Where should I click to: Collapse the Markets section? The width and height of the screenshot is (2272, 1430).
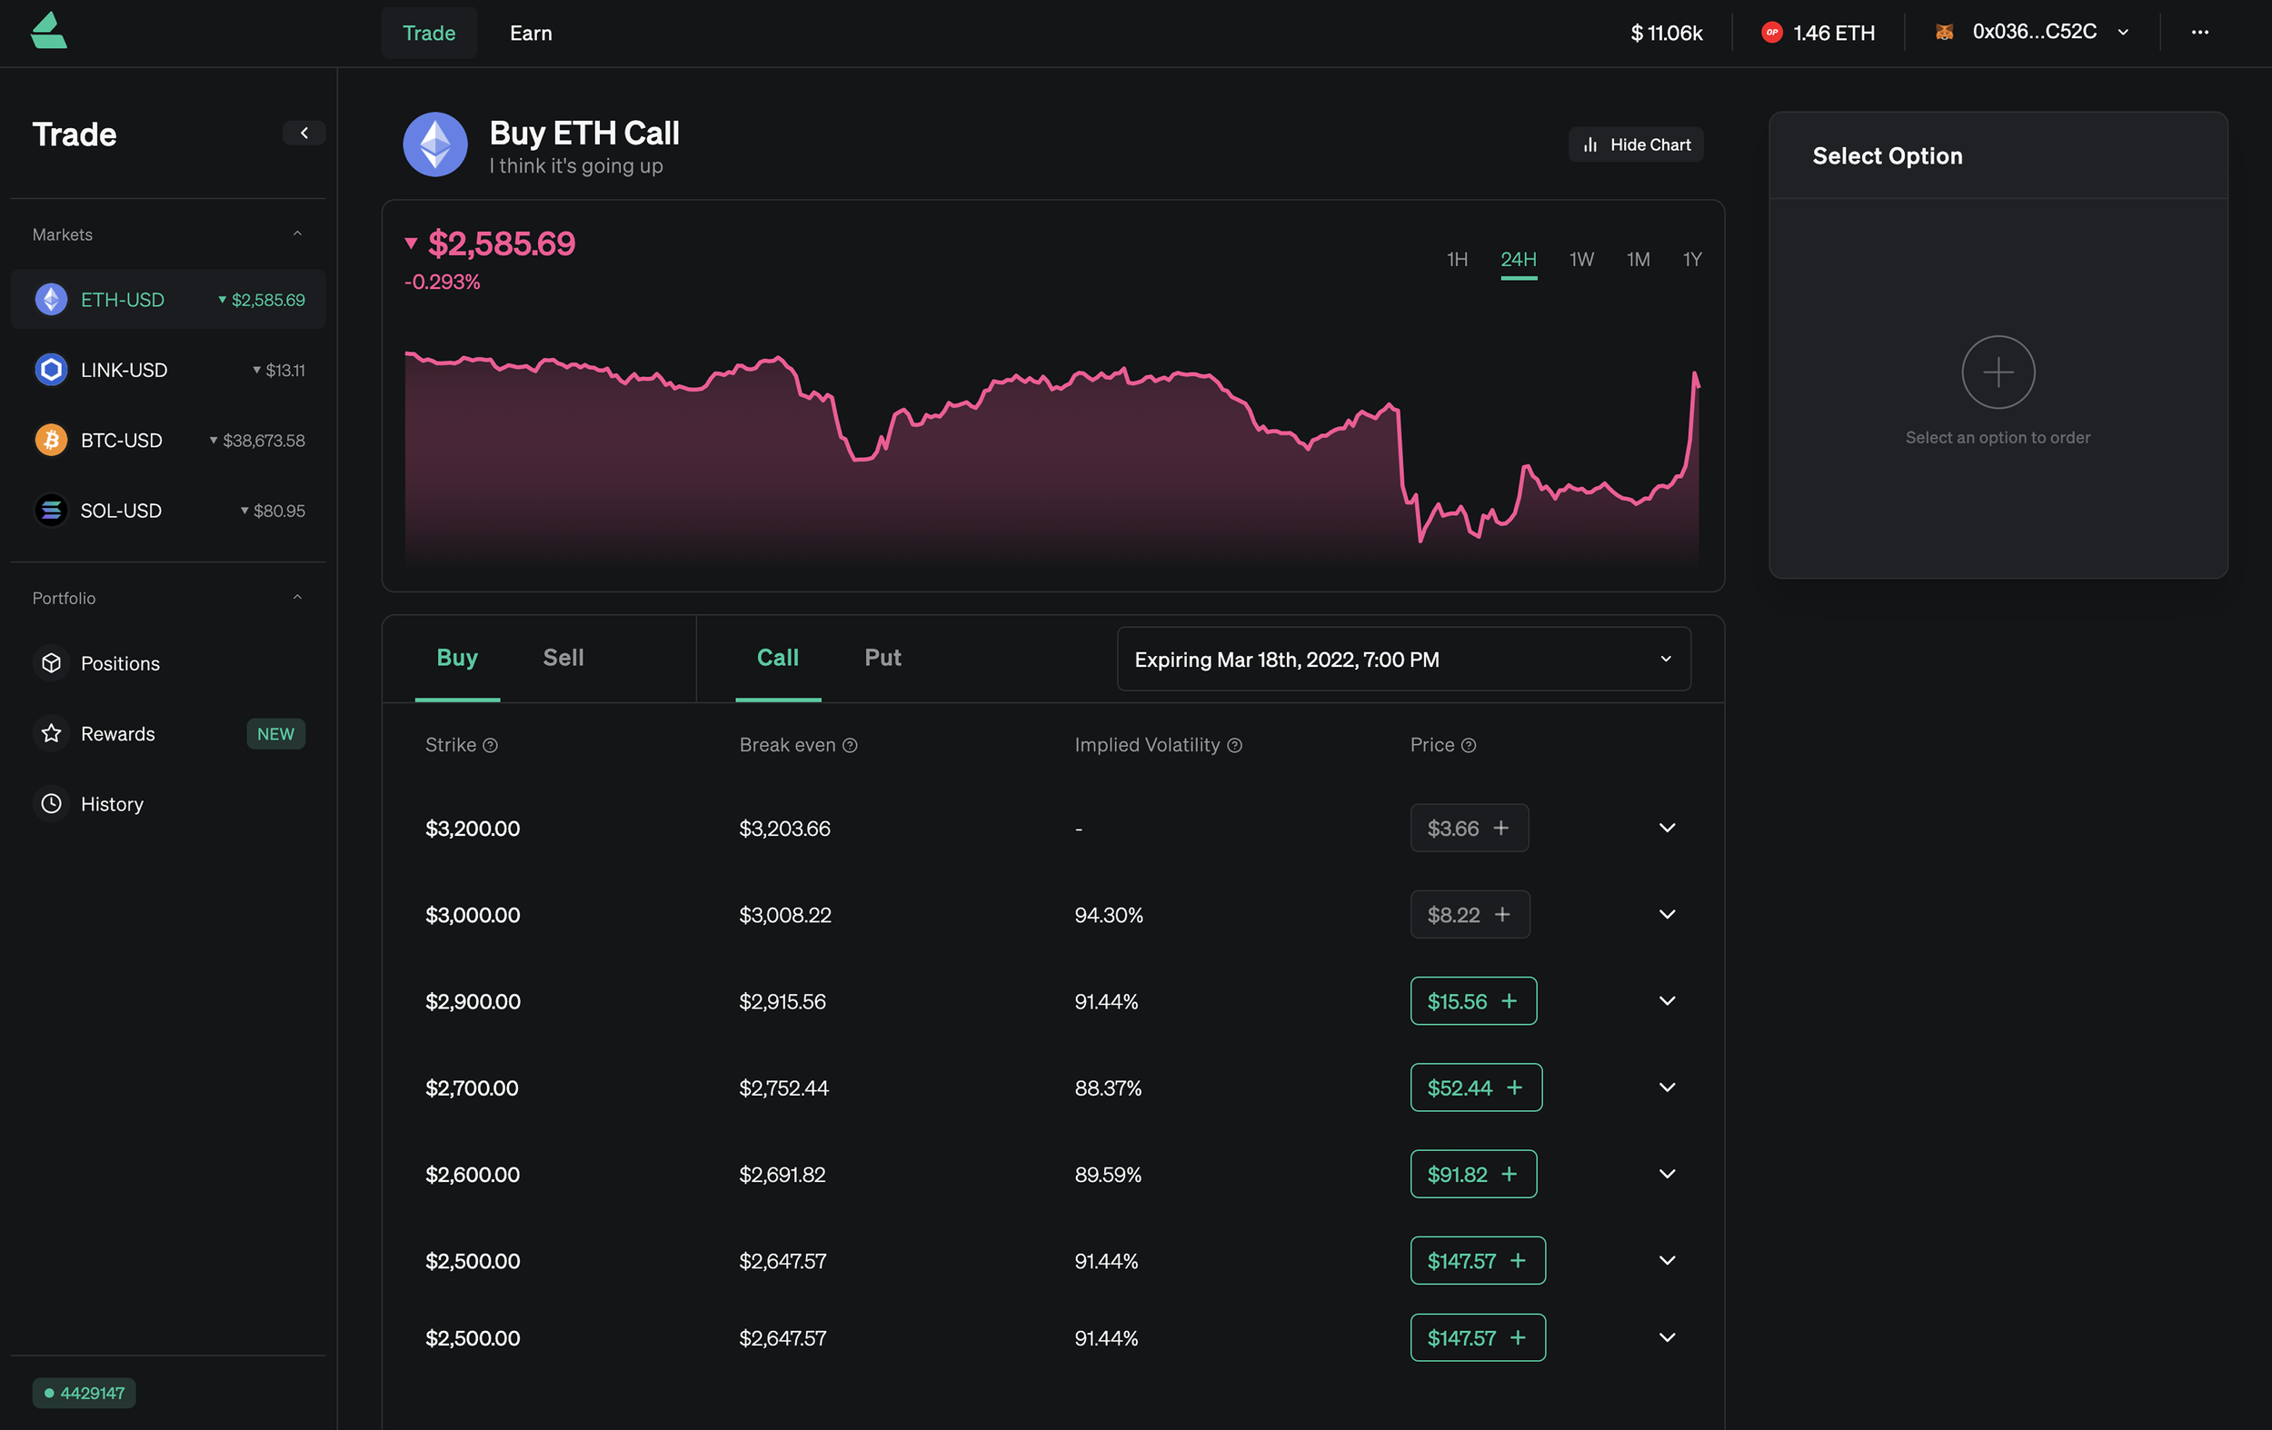click(298, 233)
